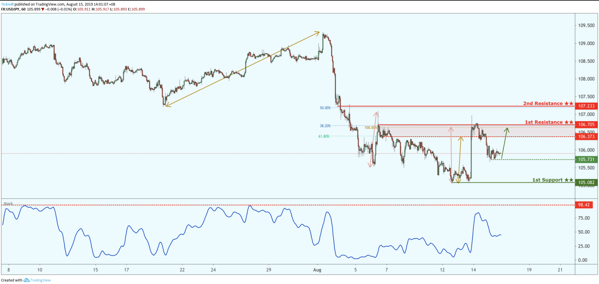Click the high value H:105.917 in header
This screenshot has height=284, width=599.
[100, 9]
